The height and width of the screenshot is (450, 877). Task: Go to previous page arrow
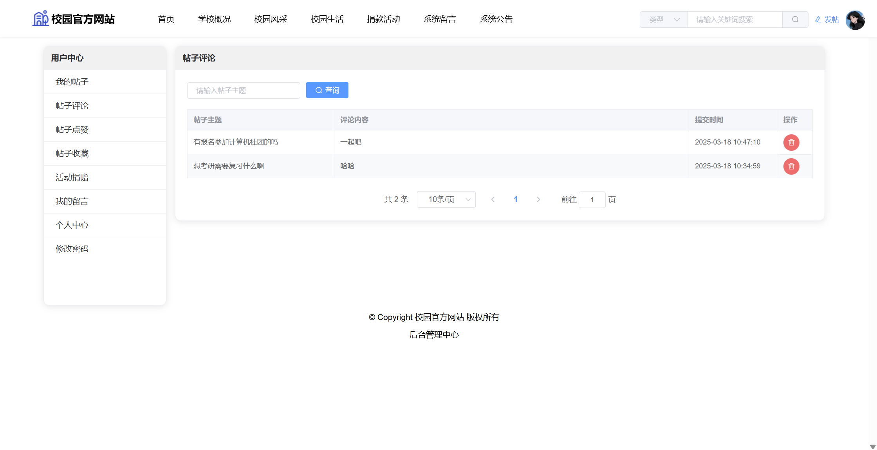tap(493, 200)
